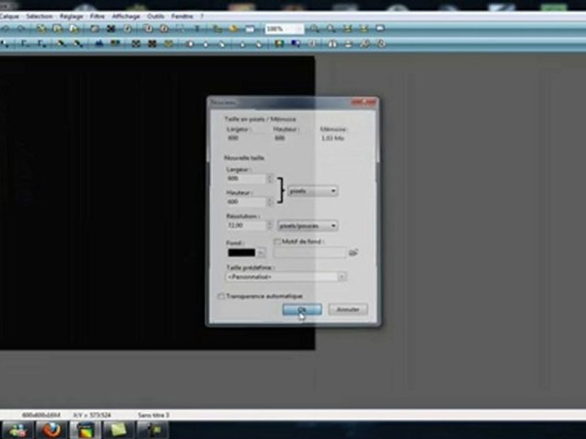The image size is (586, 439).
Task: Open the Affichage menu
Action: (126, 16)
